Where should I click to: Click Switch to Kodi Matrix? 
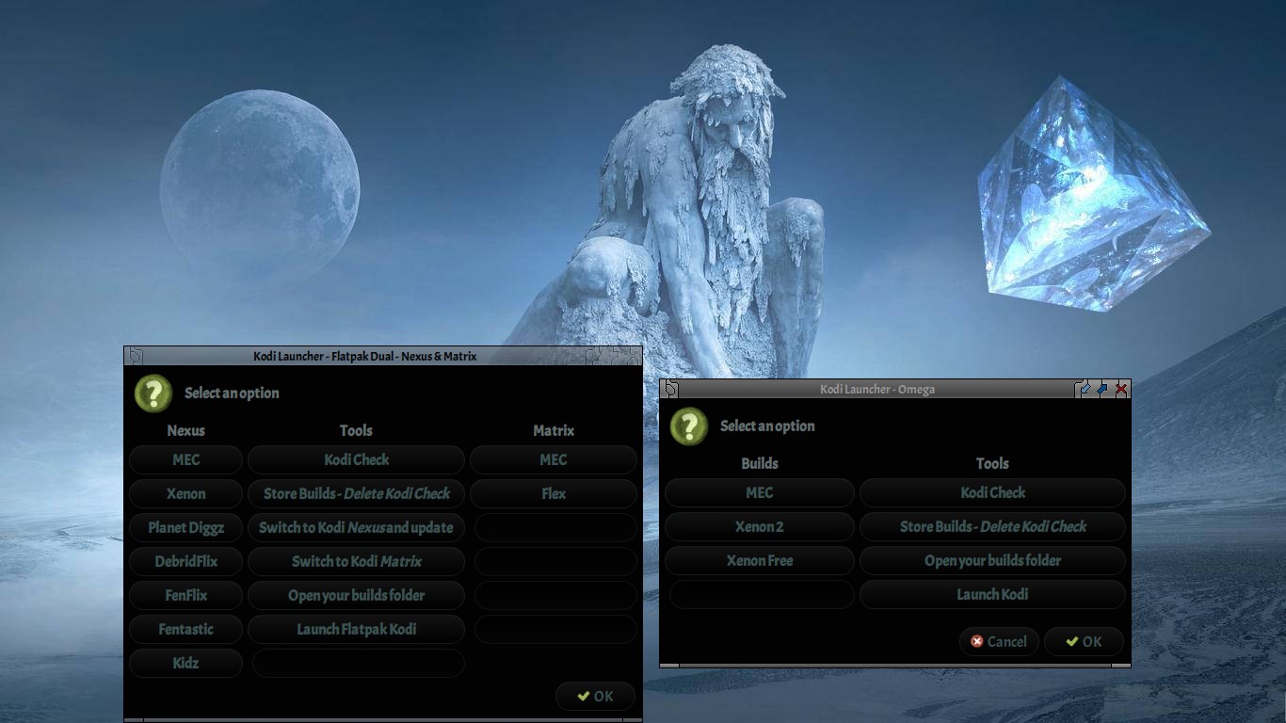click(x=356, y=561)
